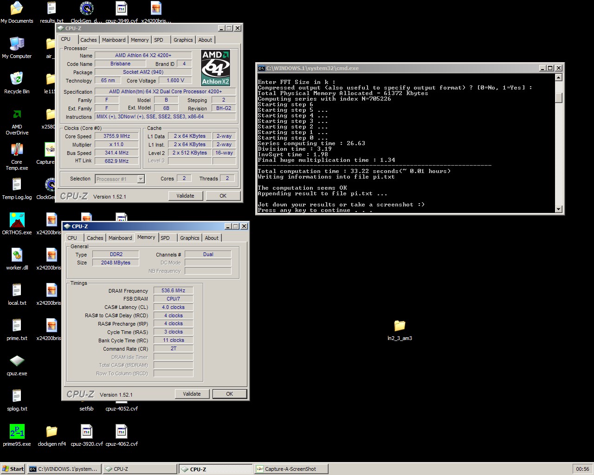
Task: Click cmd window scrollbar down arrow
Action: coord(559,209)
